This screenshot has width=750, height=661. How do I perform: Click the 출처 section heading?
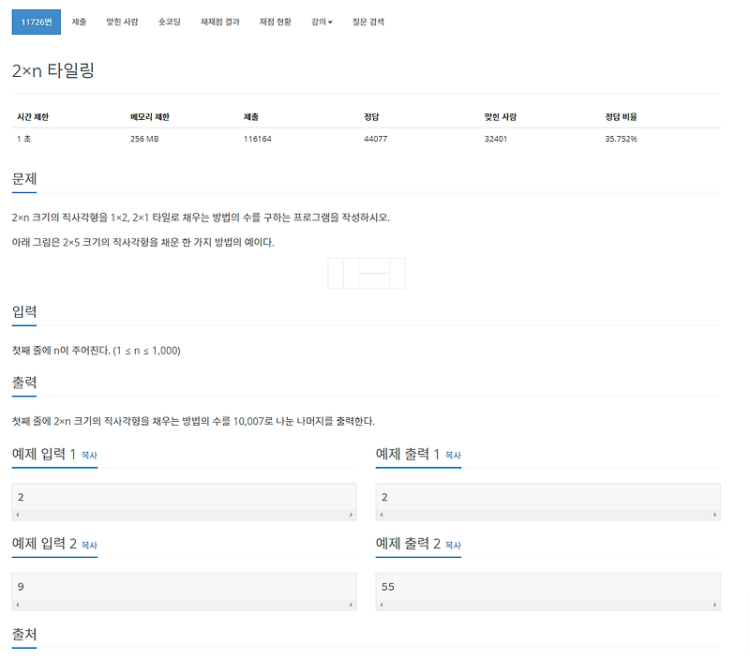click(22, 634)
